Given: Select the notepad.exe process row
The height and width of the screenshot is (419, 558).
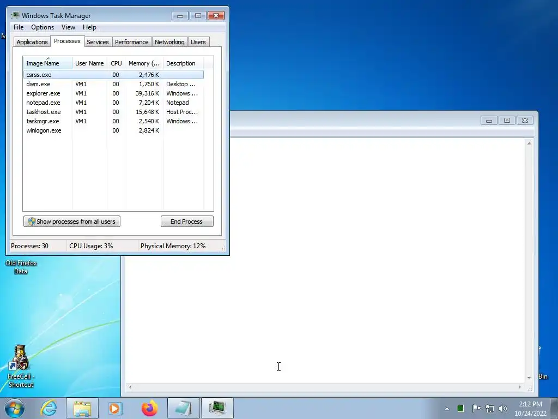Looking at the screenshot, I should pyautogui.click(x=113, y=103).
